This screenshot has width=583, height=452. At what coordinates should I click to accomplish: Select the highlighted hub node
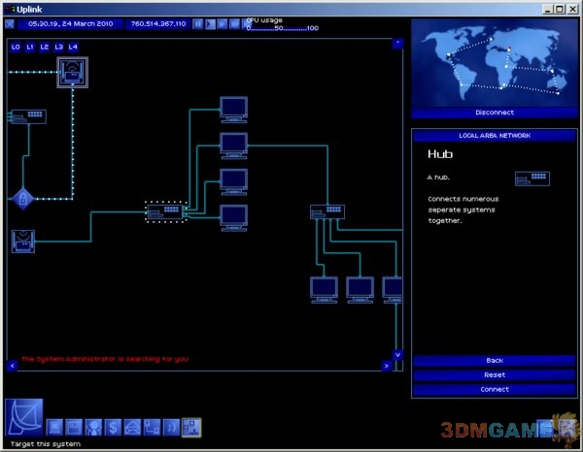(x=165, y=210)
